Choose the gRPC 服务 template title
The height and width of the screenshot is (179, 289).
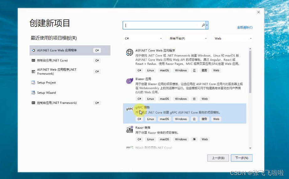click(142, 107)
